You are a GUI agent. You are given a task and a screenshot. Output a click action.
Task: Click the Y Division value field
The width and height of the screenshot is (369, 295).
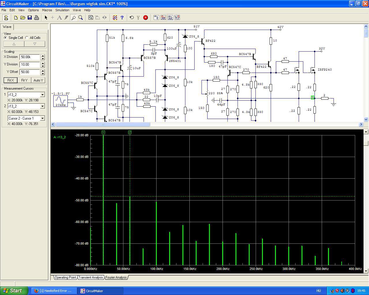(x=30, y=65)
